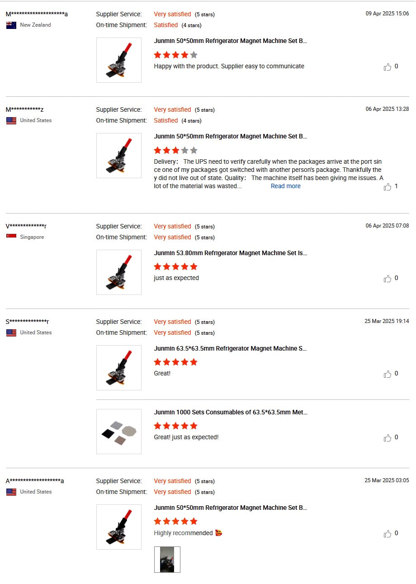Click the Singapore flag icon
This screenshot has width=416, height=584.
[x=11, y=237]
